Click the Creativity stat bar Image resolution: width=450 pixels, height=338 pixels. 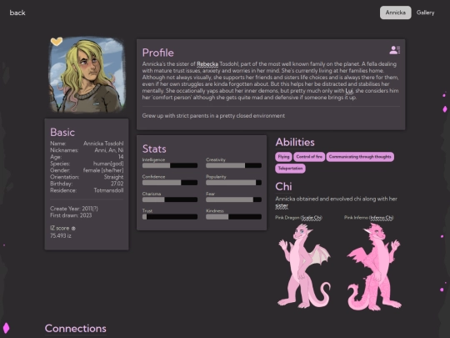pos(233,165)
